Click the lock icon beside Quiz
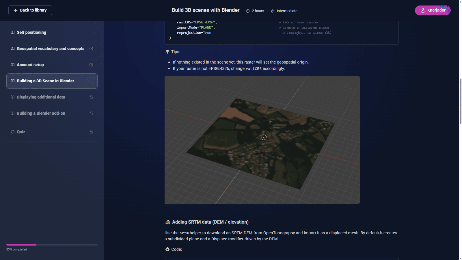The height and width of the screenshot is (260, 462). coord(91,132)
